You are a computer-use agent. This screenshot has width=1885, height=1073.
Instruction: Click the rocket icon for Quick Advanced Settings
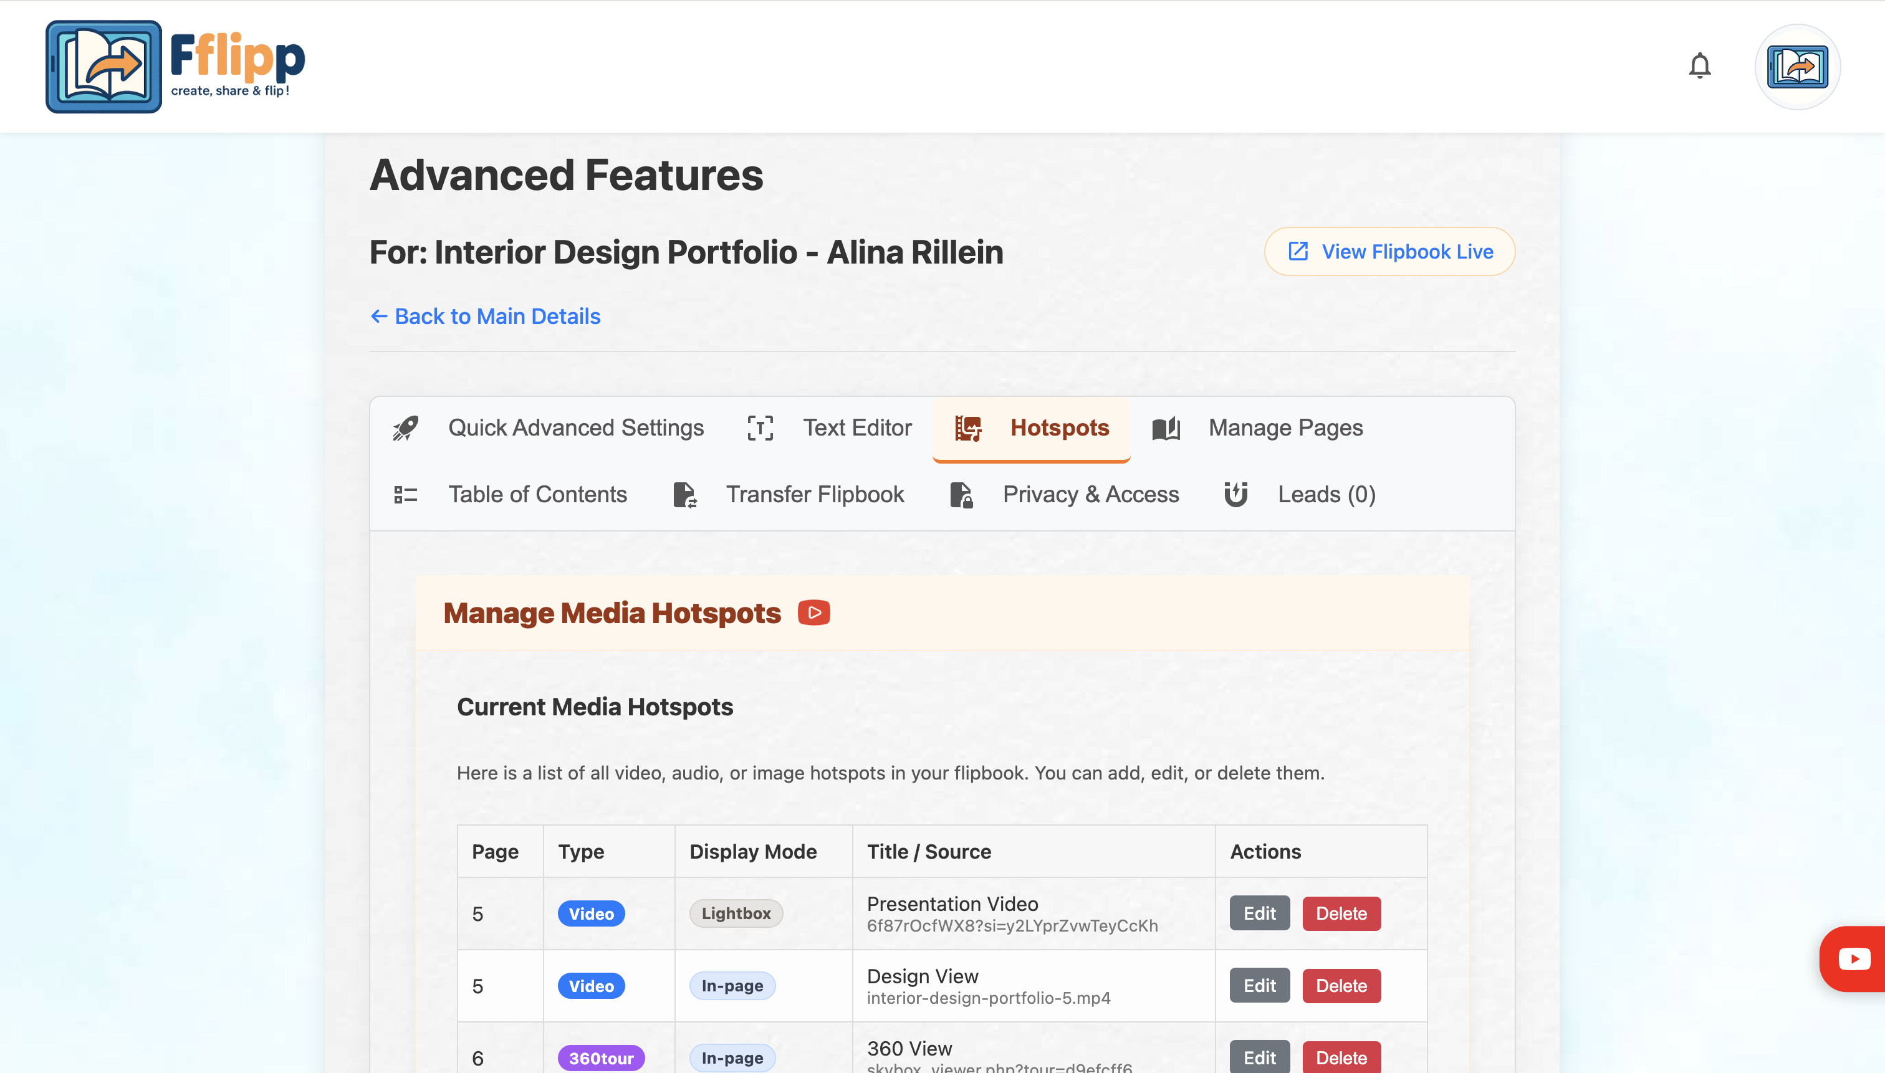pyautogui.click(x=405, y=427)
